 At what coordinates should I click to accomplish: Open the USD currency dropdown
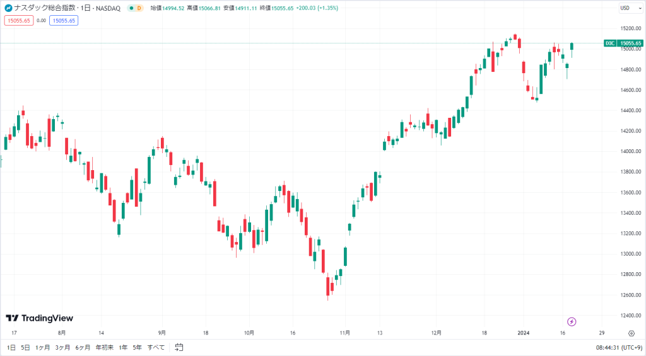pyautogui.click(x=631, y=8)
